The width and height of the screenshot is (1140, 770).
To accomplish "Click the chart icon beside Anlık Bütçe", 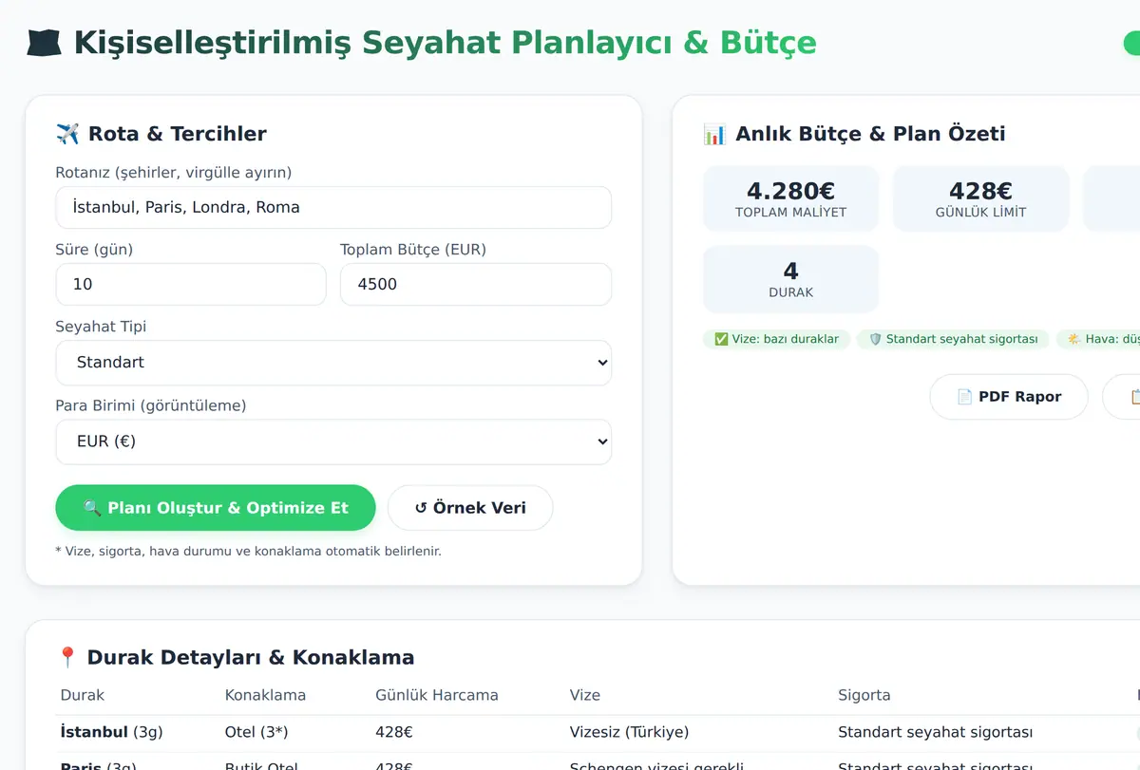I will [714, 134].
